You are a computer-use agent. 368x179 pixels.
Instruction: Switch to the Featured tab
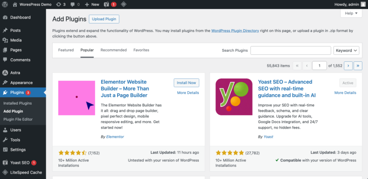[66, 50]
